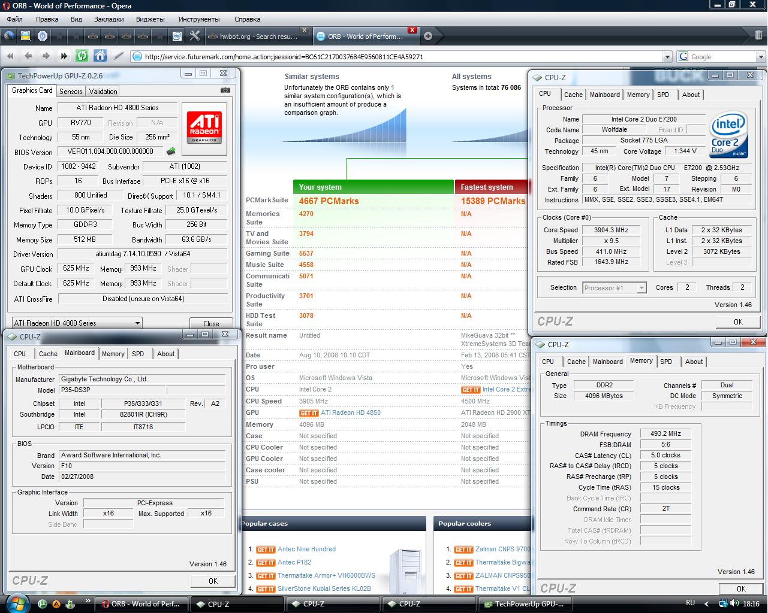
Task: Open the ATI Radeon HD 4850 link
Action: [351, 413]
